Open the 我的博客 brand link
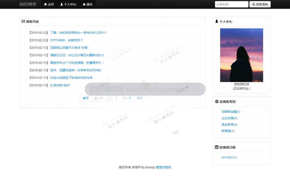 pos(28,4)
